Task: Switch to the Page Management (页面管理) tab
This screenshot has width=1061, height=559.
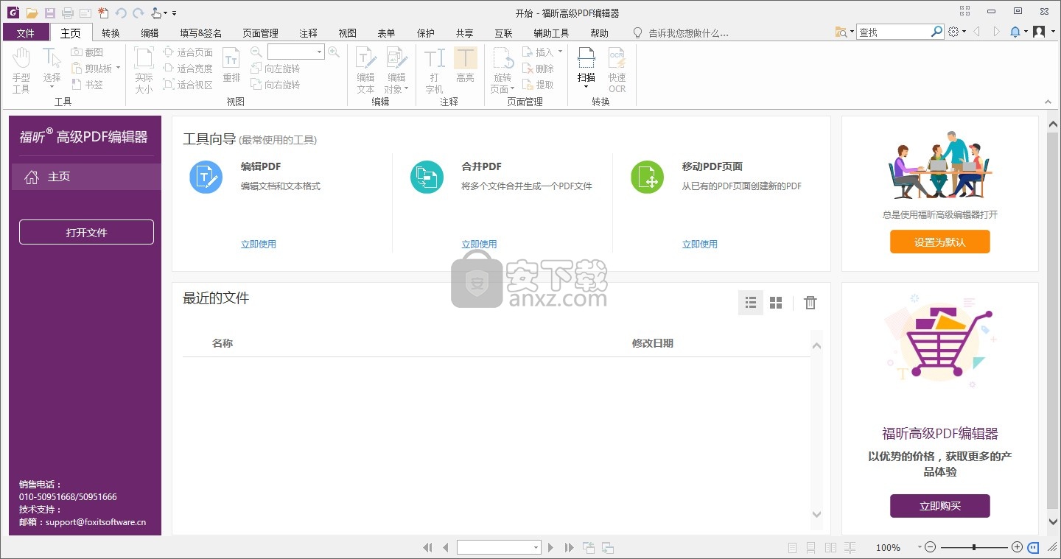Action: [260, 32]
